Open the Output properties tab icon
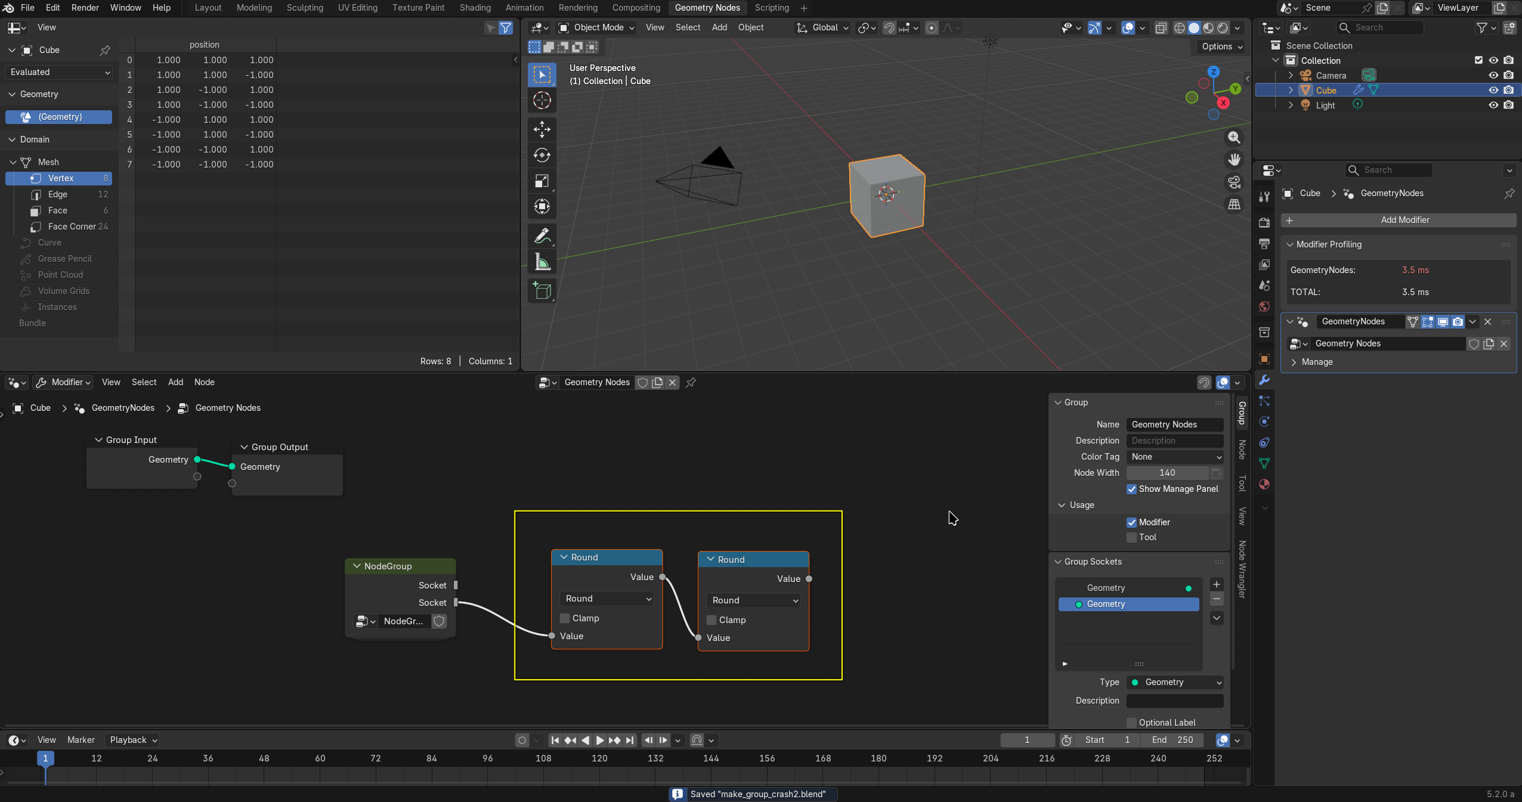The height and width of the screenshot is (802, 1522). click(x=1264, y=243)
